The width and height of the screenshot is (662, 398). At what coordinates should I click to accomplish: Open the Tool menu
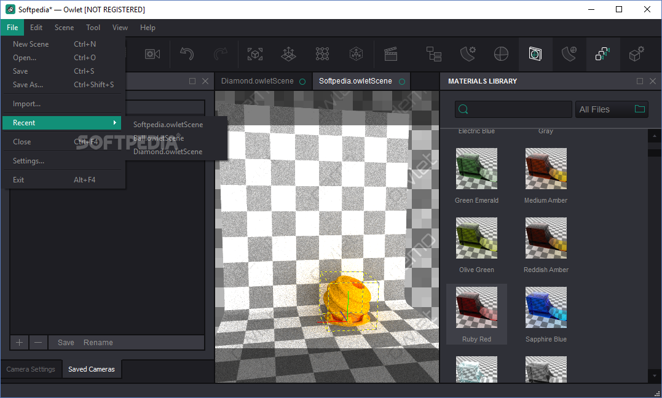point(93,28)
